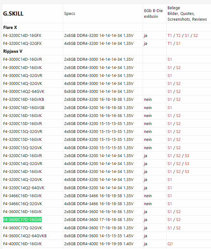The height and width of the screenshot is (249, 211).
Task: Open S2 link in F4-3200C14D-16GFX row
Action: (196, 35)
